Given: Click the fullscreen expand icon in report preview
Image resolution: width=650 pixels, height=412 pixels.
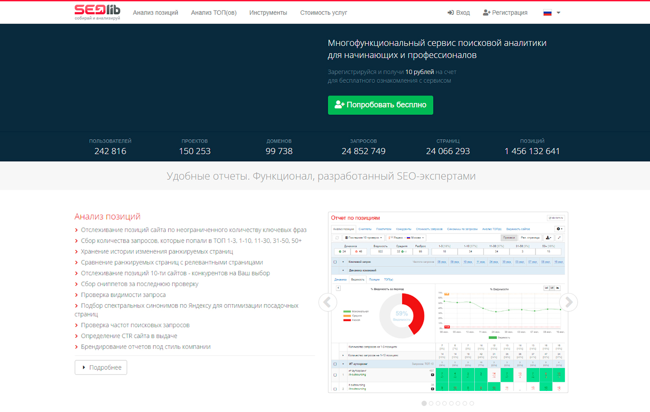Looking at the screenshot, I should click(559, 238).
